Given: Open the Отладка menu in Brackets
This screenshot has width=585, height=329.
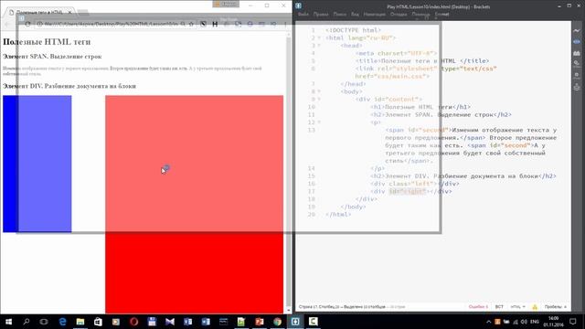Looking at the screenshot, I should [x=399, y=15].
